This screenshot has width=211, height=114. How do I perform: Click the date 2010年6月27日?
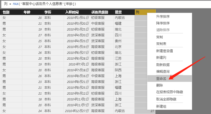(x=78, y=53)
